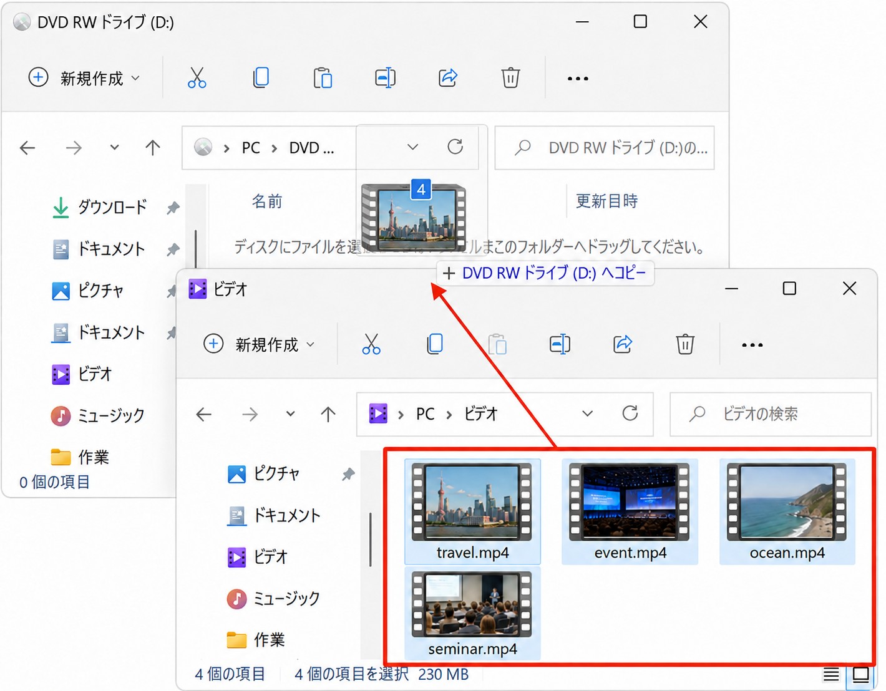Go up one level in ビデオ window
The height and width of the screenshot is (691, 886).
coord(328,413)
